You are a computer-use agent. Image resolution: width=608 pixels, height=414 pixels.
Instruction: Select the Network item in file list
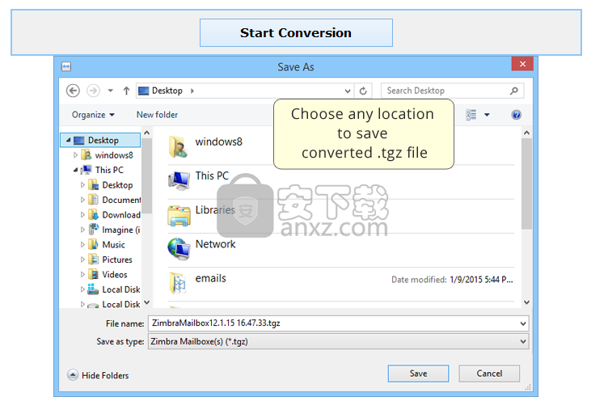tap(215, 244)
